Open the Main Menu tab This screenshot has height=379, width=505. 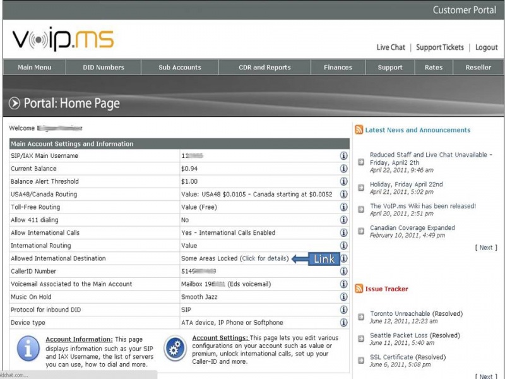[x=35, y=68]
